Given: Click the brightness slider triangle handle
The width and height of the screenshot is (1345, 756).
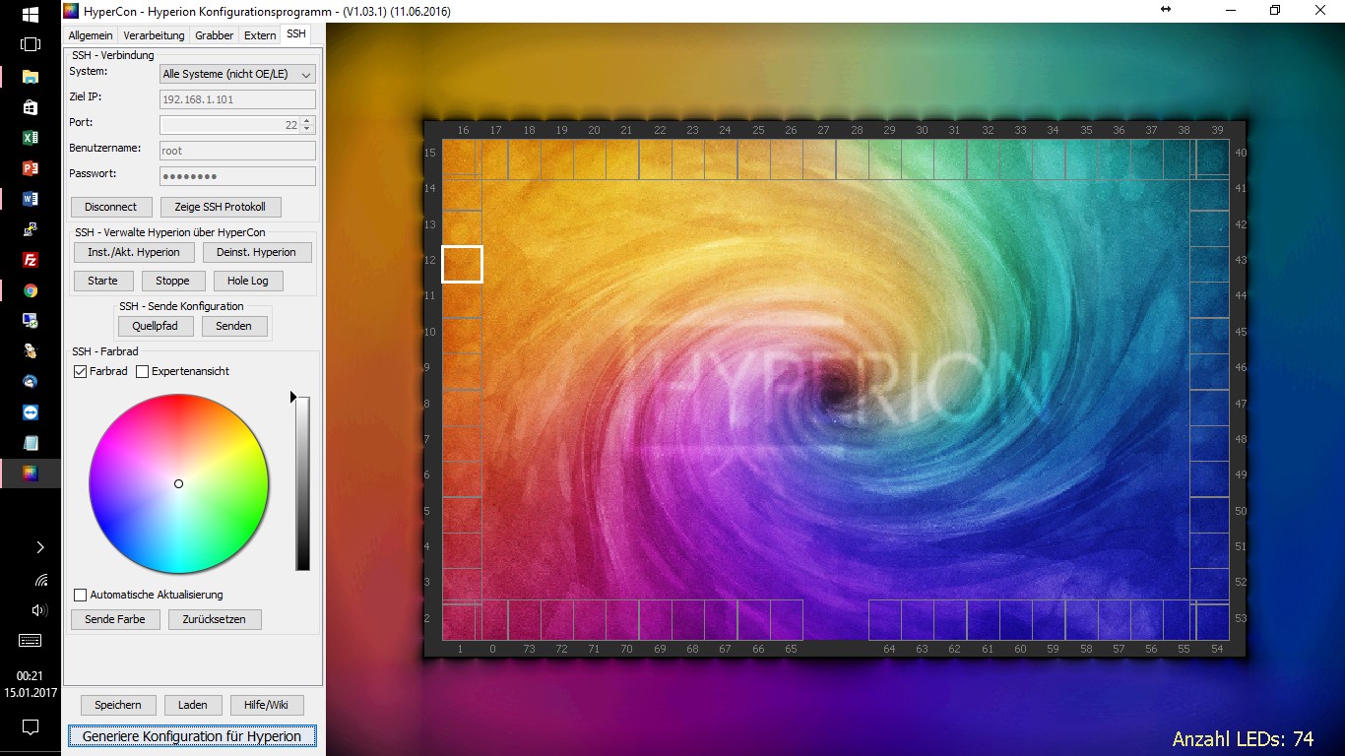Looking at the screenshot, I should pyautogui.click(x=292, y=397).
